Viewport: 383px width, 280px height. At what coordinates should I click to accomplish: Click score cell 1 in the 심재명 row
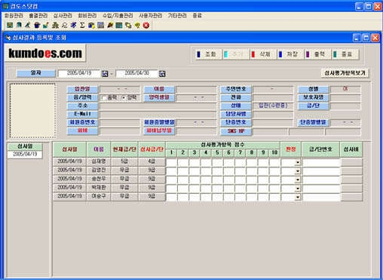tap(171, 162)
